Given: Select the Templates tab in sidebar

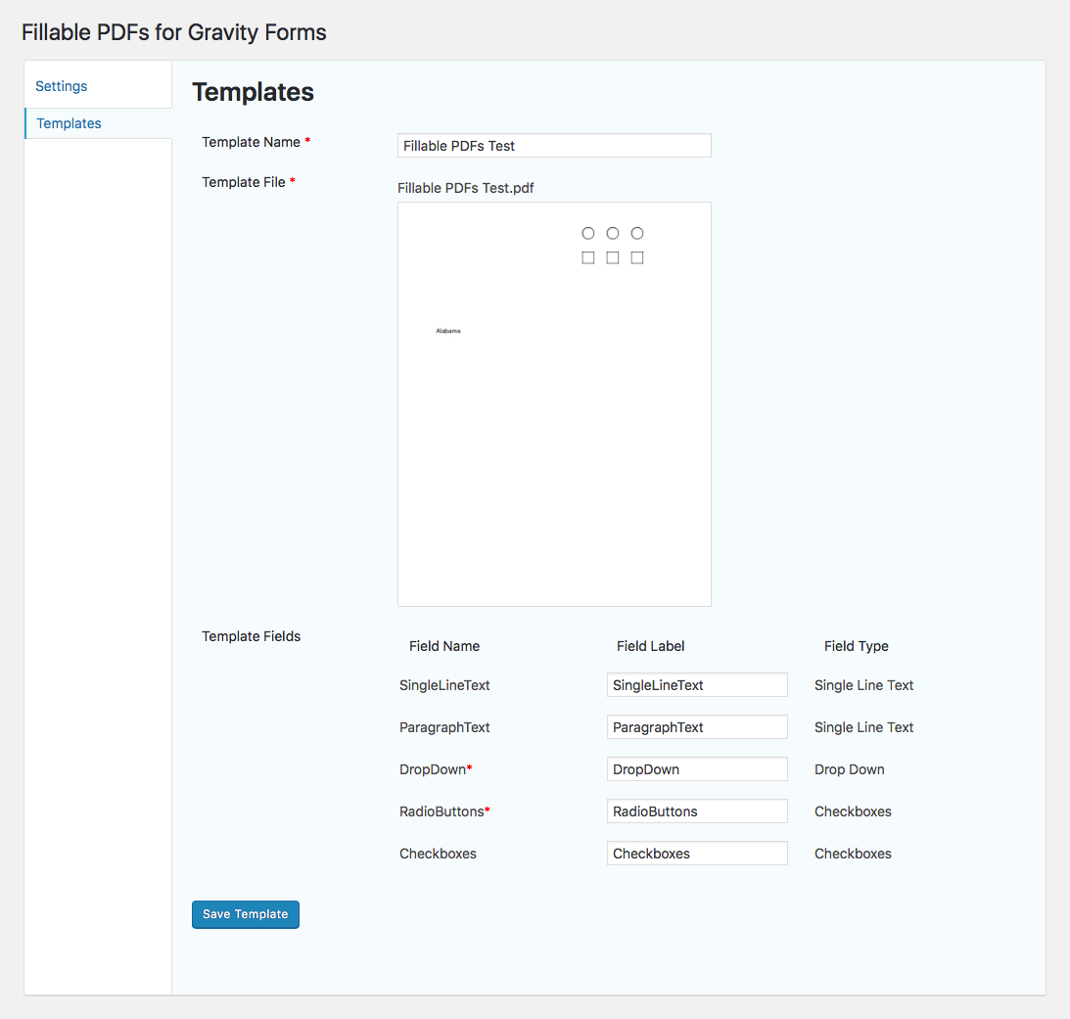Looking at the screenshot, I should (69, 123).
